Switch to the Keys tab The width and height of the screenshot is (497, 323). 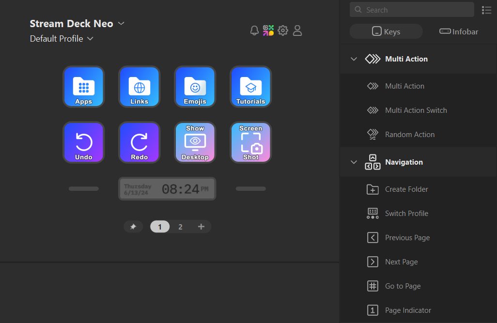[386, 31]
